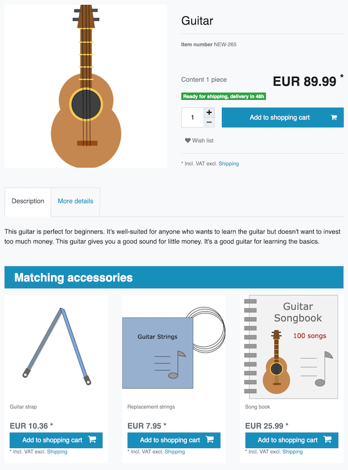This screenshot has height=470, width=348.
Task: Select the Description tab
Action: coord(28,201)
